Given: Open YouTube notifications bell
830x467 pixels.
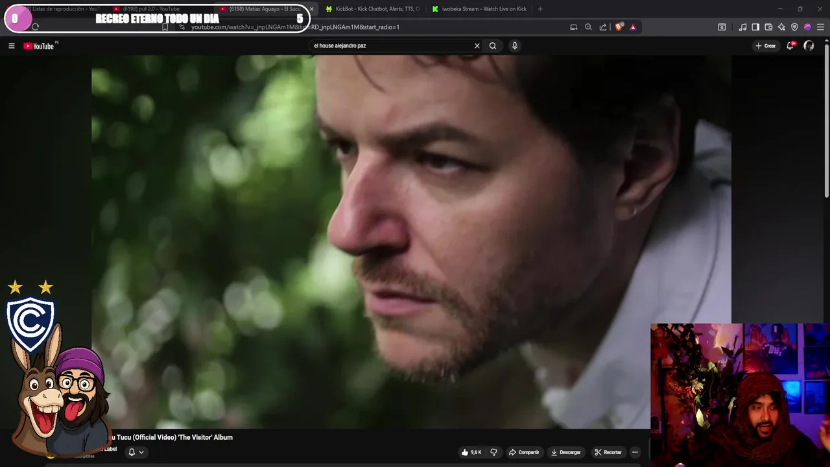Looking at the screenshot, I should tap(790, 46).
